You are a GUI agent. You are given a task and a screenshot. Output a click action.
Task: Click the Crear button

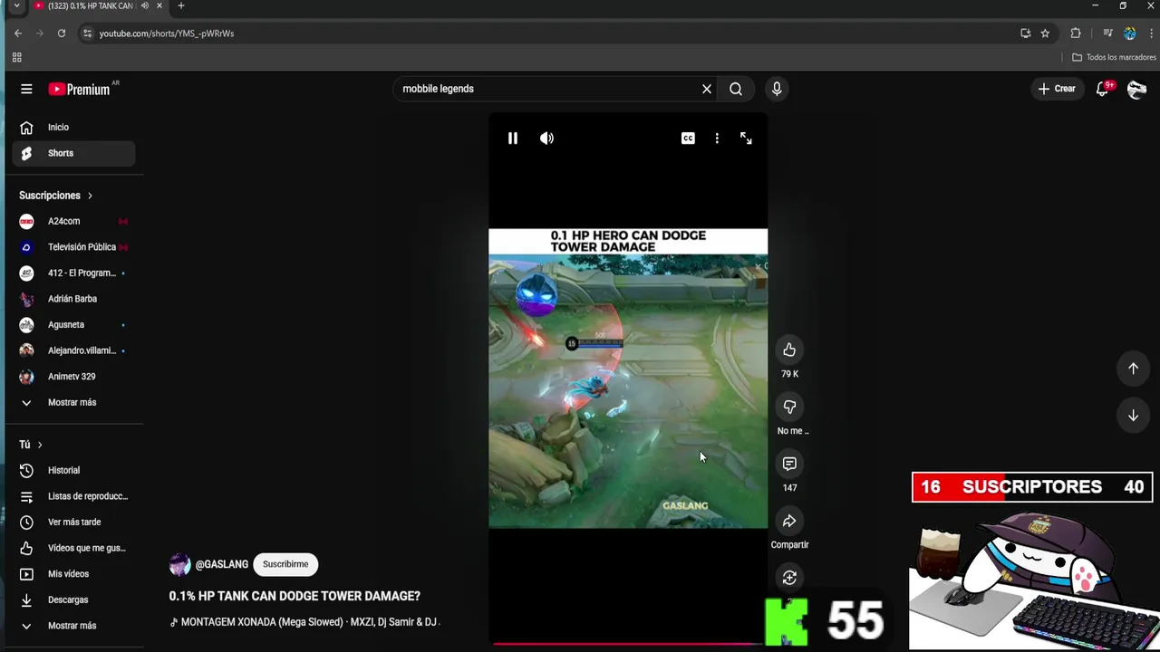pos(1057,89)
